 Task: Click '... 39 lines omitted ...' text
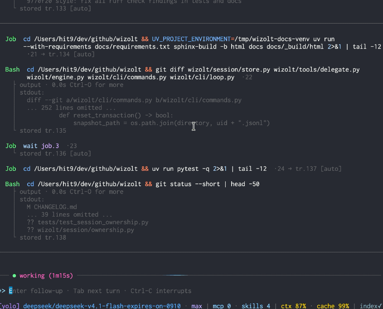tap(70, 215)
